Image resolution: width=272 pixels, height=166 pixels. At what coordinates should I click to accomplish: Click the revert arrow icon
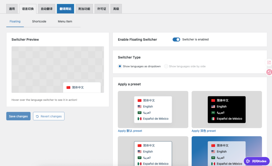[x=37, y=116]
